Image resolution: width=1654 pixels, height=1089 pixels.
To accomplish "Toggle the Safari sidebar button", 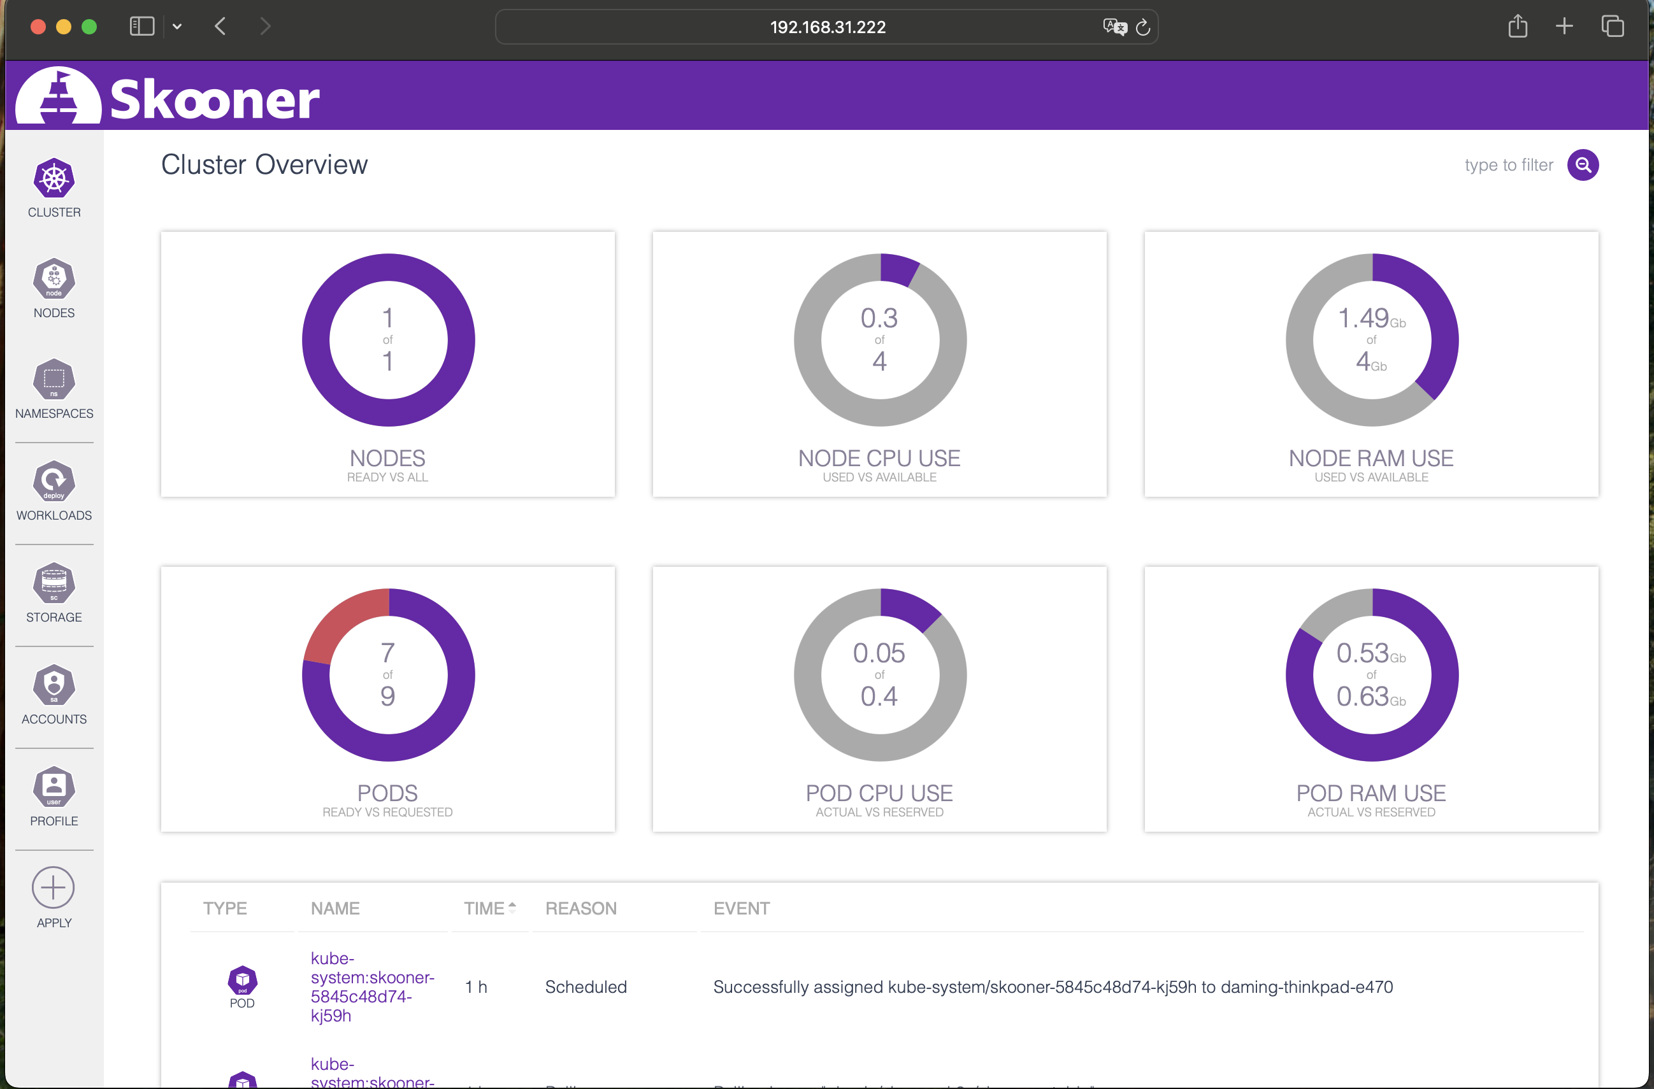I will coord(142,26).
